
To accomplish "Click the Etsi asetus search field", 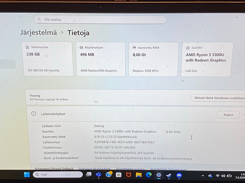I will click(100, 20).
